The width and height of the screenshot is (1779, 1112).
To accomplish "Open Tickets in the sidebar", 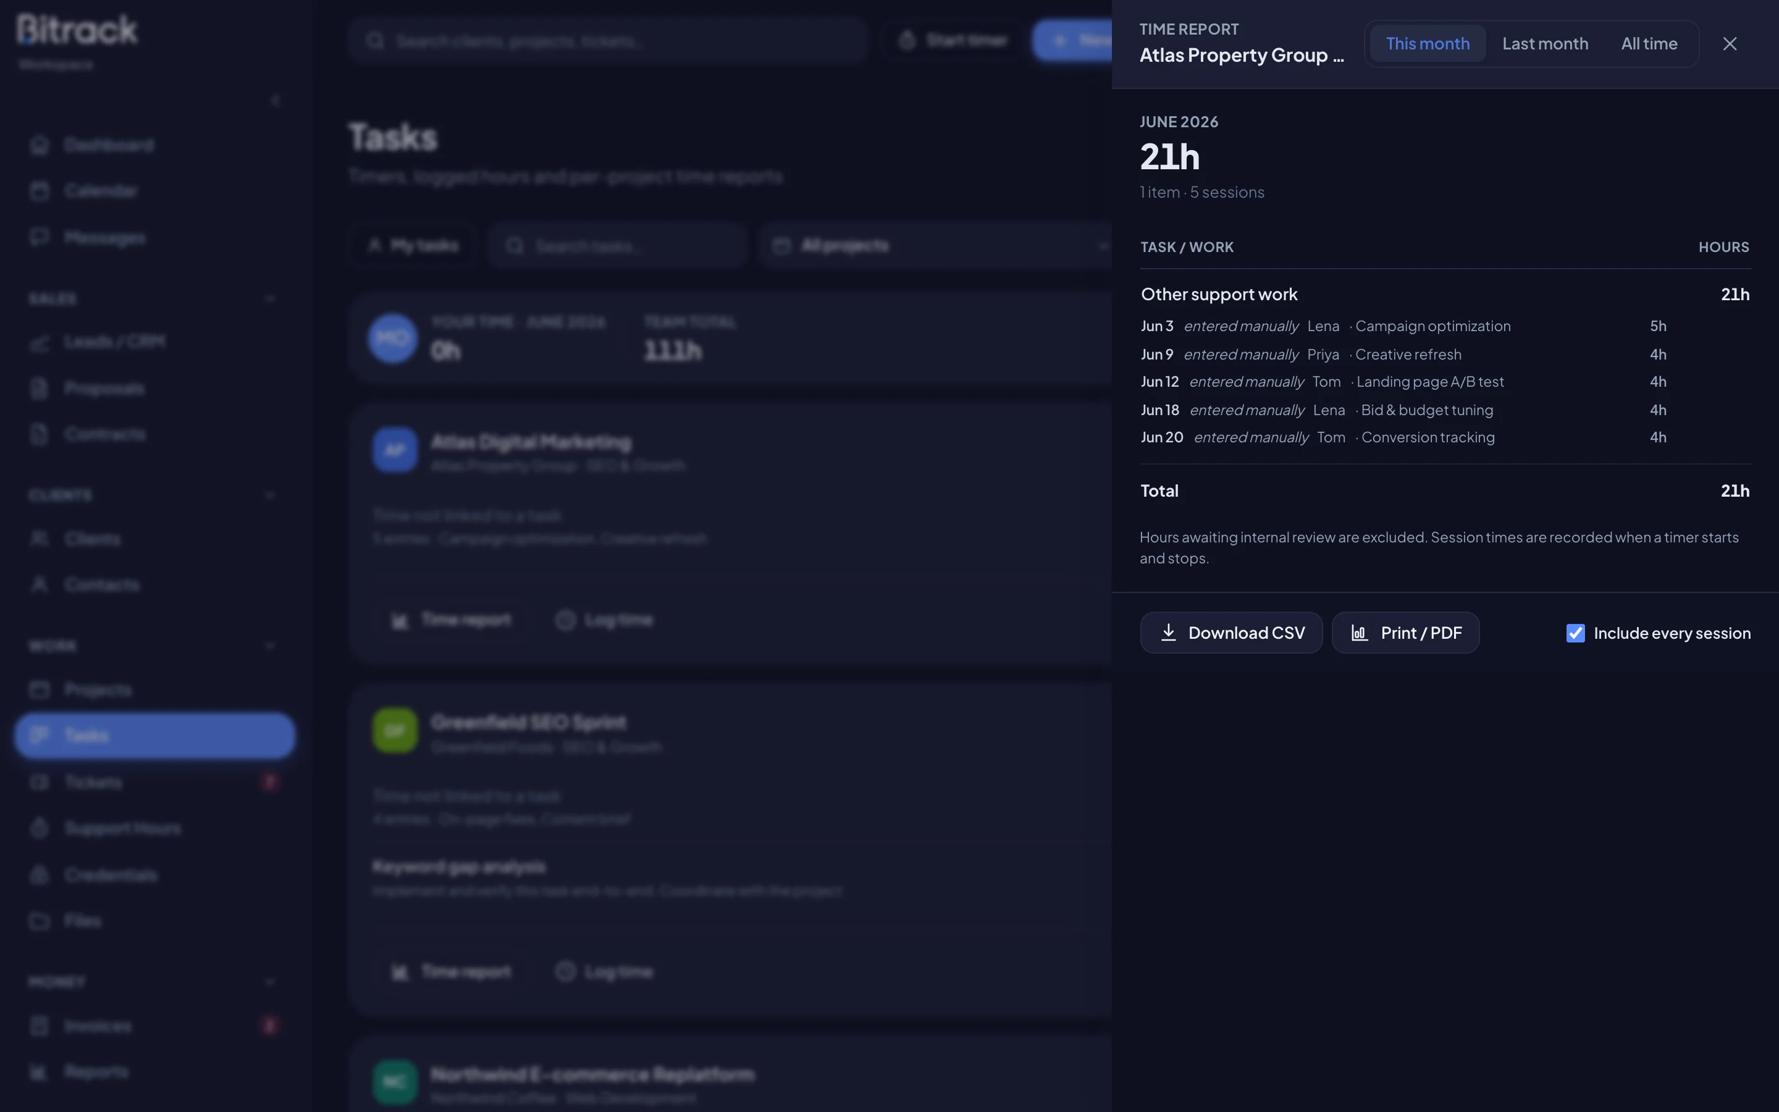I will pyautogui.click(x=154, y=783).
